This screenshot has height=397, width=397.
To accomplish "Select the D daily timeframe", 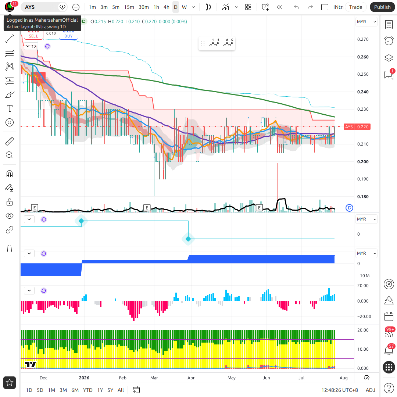I will (x=175, y=7).
